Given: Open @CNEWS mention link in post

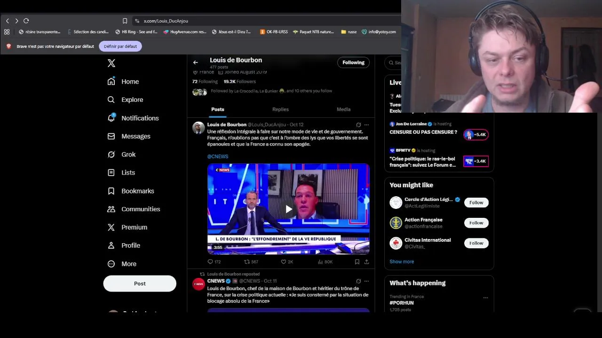Looking at the screenshot, I should [218, 156].
